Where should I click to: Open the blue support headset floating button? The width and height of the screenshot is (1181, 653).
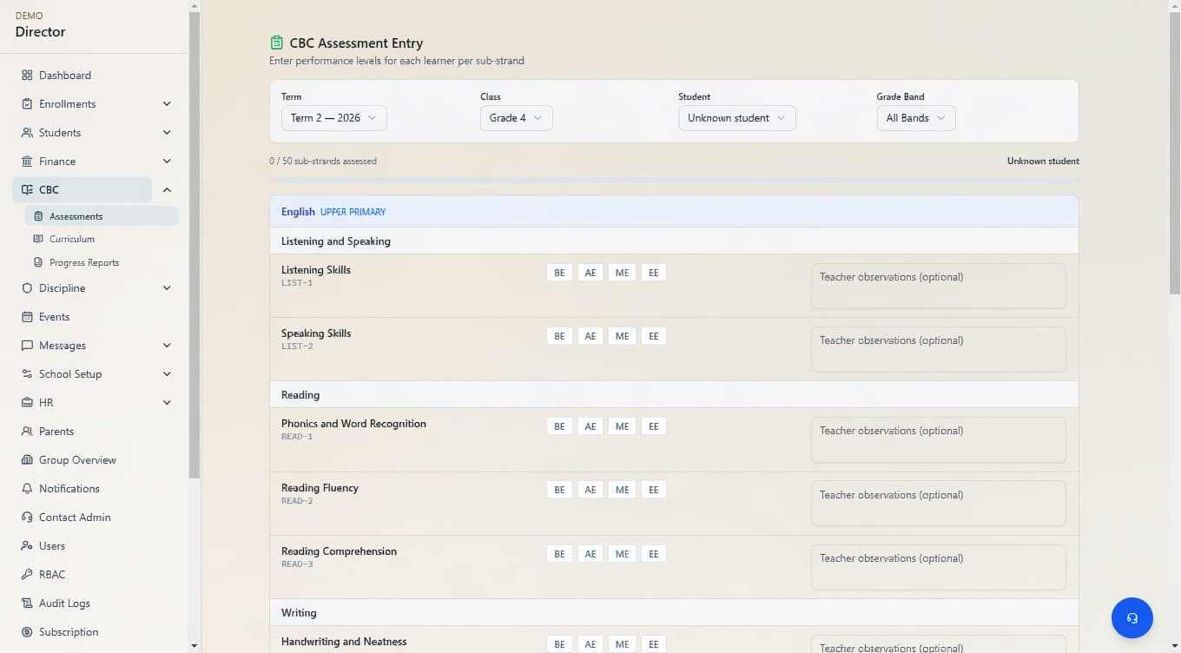point(1132,618)
